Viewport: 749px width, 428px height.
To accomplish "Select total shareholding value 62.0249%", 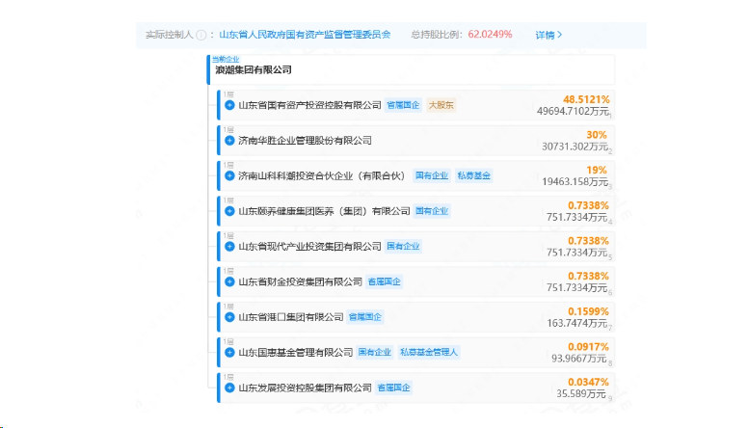I will click(490, 35).
